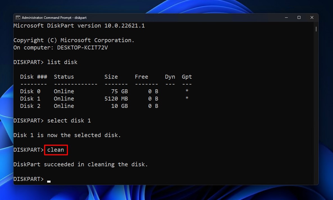Viewport: 333px width, 200px height.
Task: Click the computer name DESKTOP-KCIT72V
Action: [x=82, y=47]
